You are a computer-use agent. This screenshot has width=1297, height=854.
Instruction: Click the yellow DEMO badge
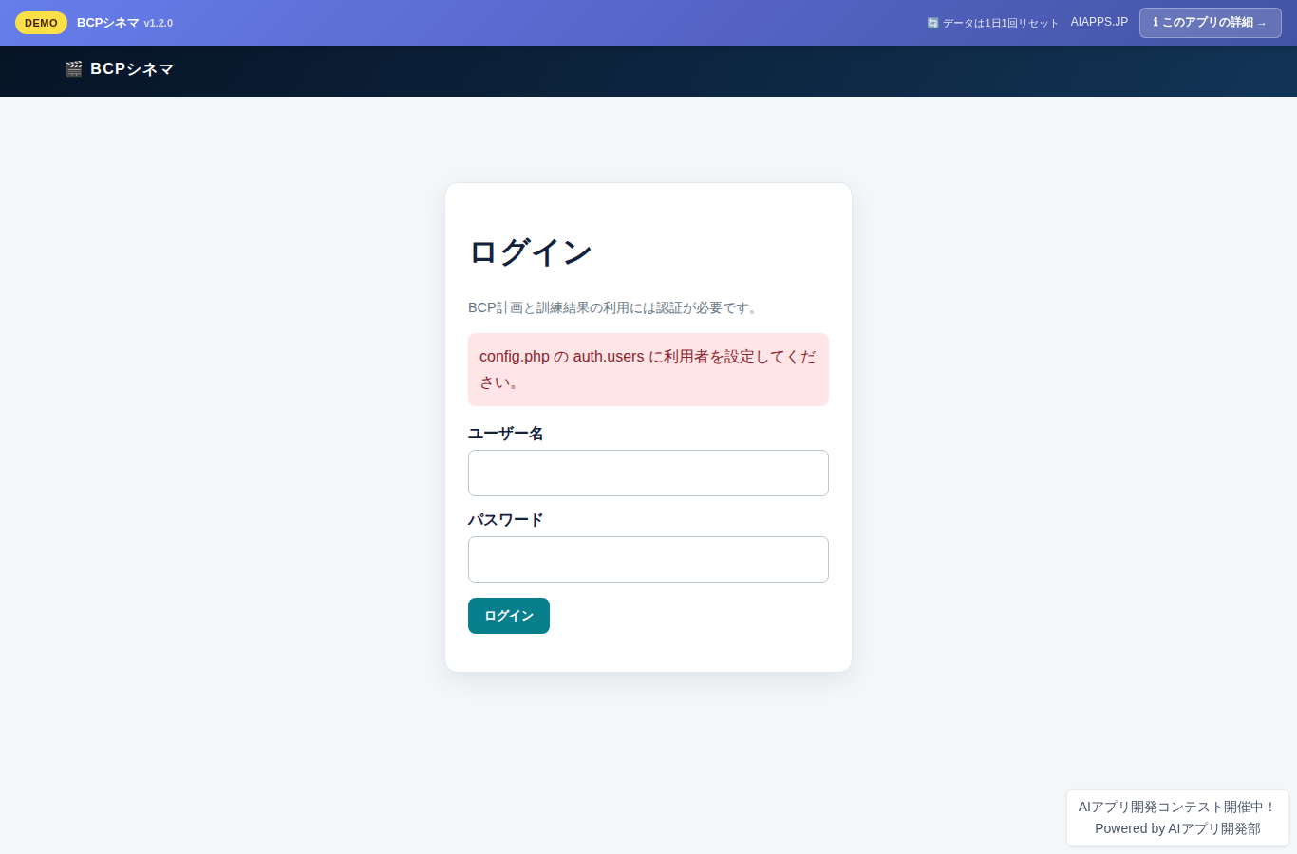pyautogui.click(x=41, y=23)
